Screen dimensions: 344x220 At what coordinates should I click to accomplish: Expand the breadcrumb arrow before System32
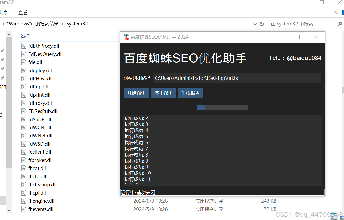pyautogui.click(x=62, y=24)
